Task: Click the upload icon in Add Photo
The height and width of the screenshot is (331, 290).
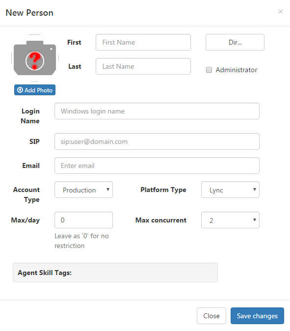Action: pyautogui.click(x=20, y=90)
